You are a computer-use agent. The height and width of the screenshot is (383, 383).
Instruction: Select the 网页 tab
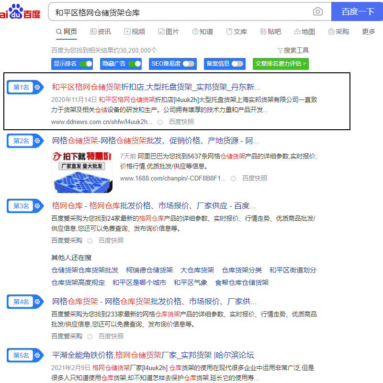67,32
